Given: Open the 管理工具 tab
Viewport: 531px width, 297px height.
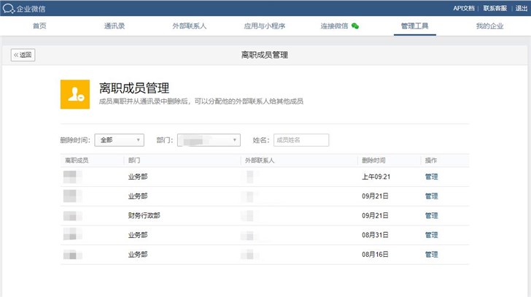Looking at the screenshot, I should point(414,26).
